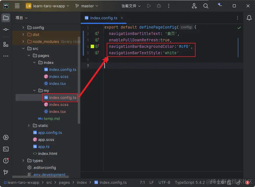The width and height of the screenshot is (255, 187).
Task: Open the Notifications bell
Action: [x=249, y=18]
